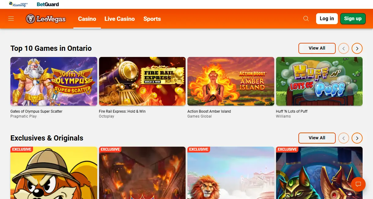The height and width of the screenshot is (199, 373).
Task: Click the Top 10 Games in Ontario heading
Action: (51, 48)
